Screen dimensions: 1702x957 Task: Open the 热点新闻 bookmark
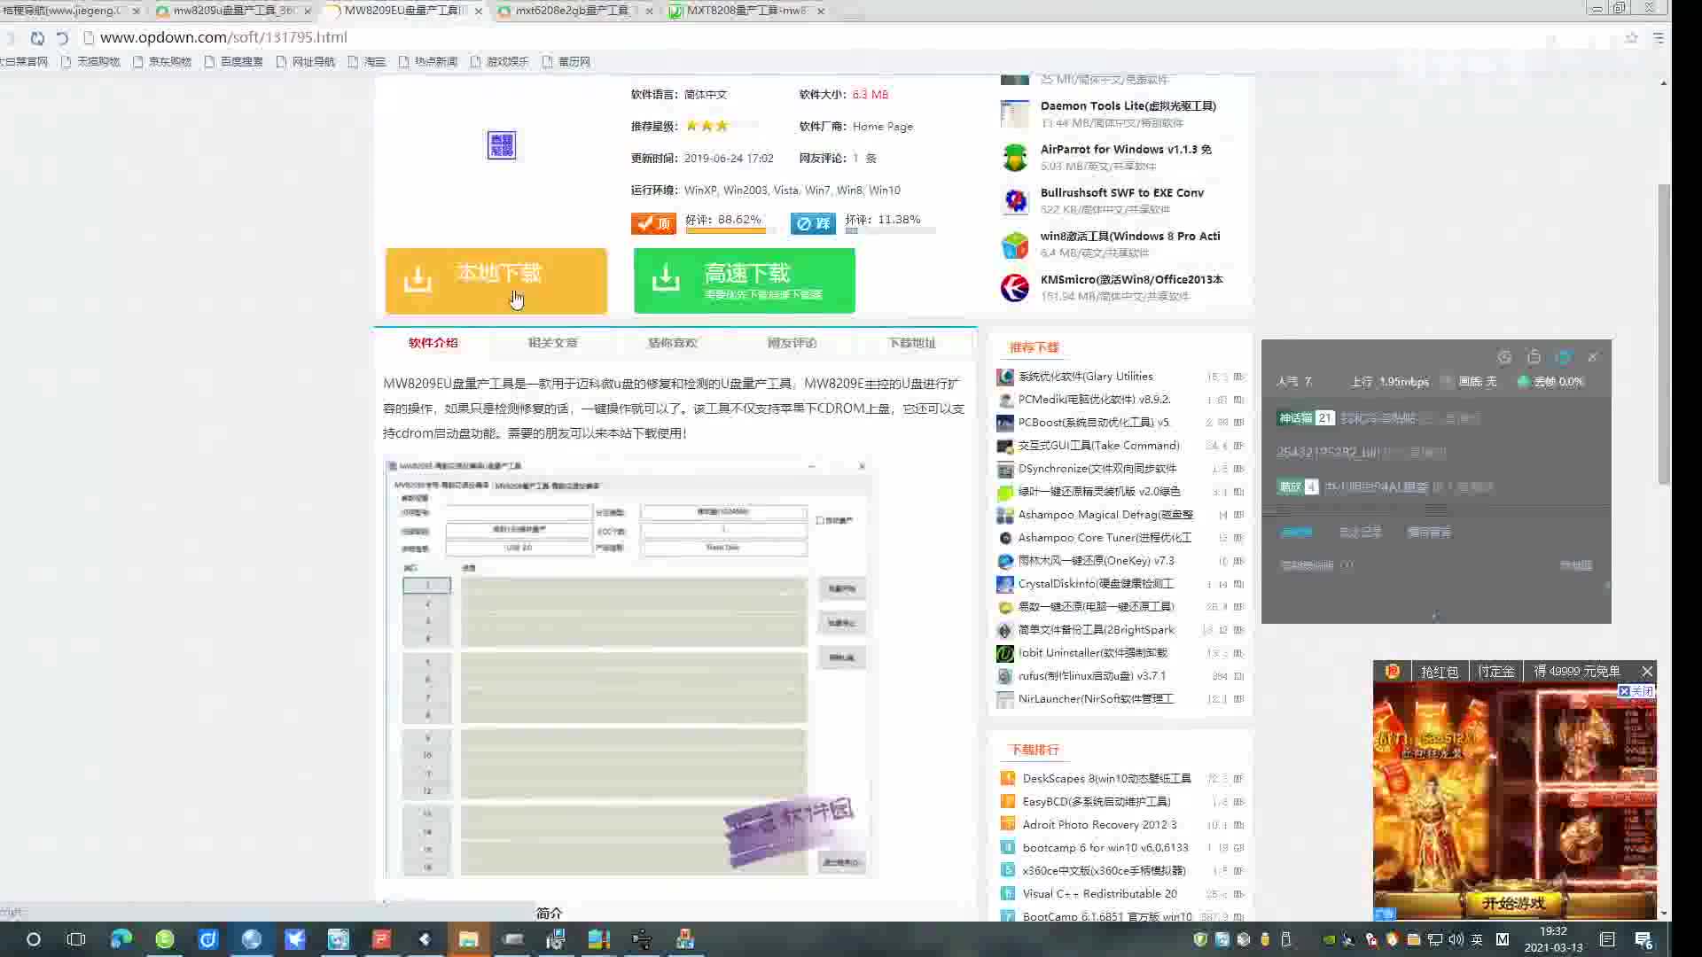[x=428, y=61]
